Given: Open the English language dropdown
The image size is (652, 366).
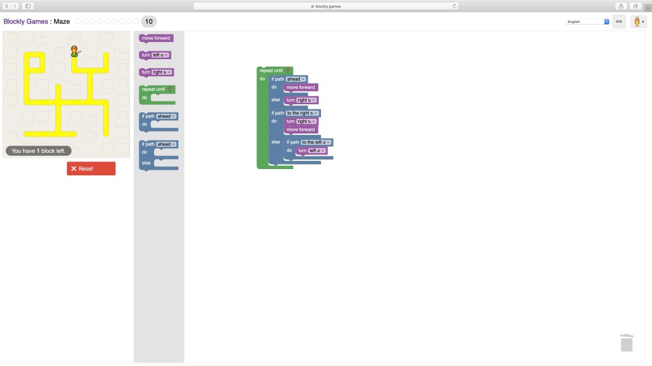Looking at the screenshot, I should click(x=588, y=22).
